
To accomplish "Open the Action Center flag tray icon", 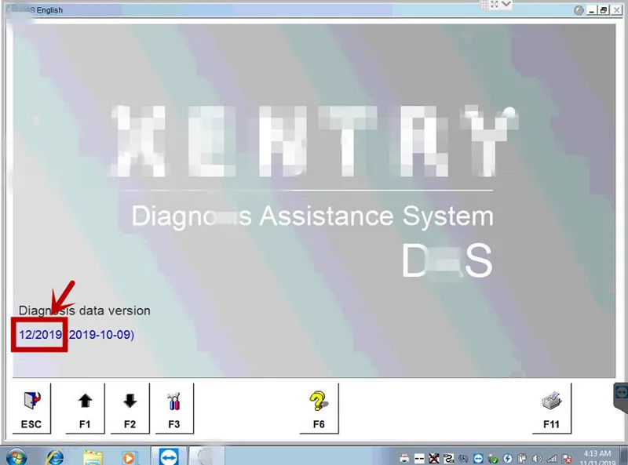I will [x=566, y=459].
